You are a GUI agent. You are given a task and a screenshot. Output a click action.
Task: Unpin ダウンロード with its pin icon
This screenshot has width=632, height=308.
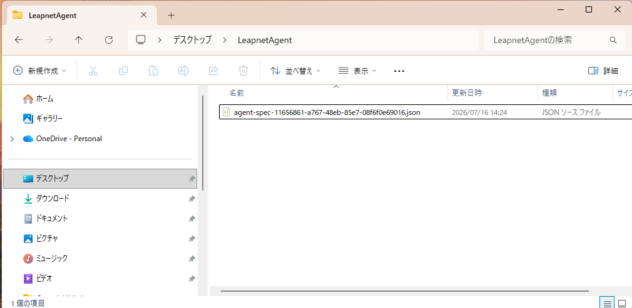tap(192, 199)
